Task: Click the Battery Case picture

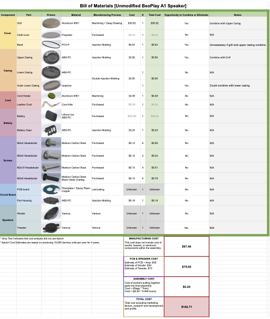Action: [51, 130]
